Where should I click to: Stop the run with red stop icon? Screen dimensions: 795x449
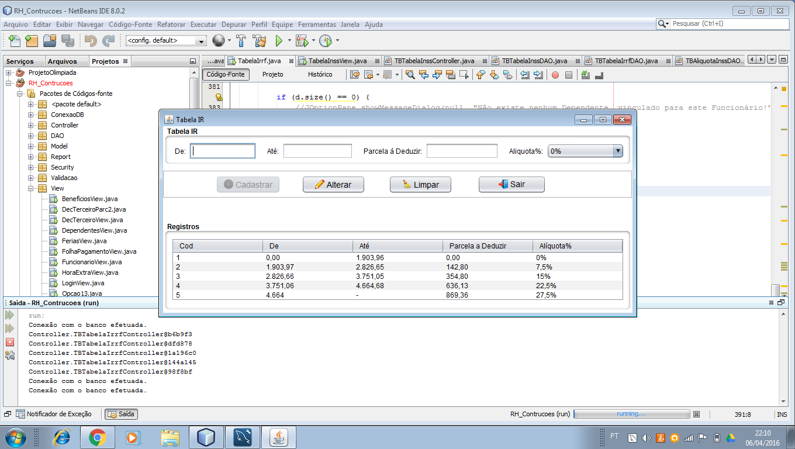tap(10, 342)
